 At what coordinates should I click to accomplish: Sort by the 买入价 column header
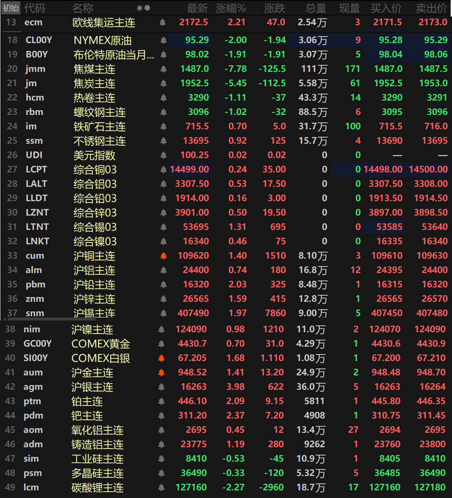[386, 8]
